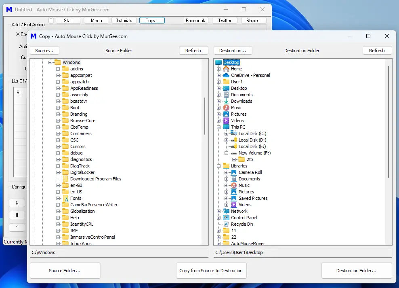Collapse the Libraries node
The image size is (399, 288).
pos(218,166)
